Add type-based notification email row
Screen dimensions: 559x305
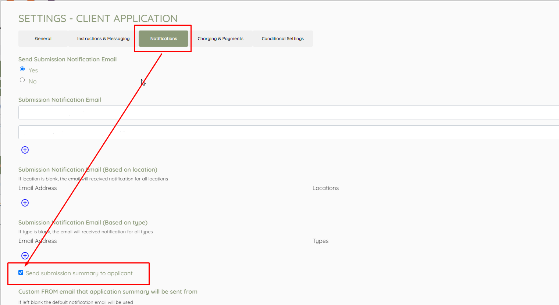pos(25,256)
